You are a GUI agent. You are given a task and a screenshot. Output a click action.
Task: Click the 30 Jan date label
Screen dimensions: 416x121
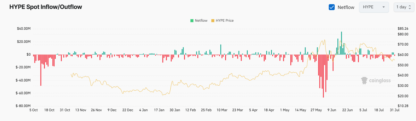tap(175, 110)
